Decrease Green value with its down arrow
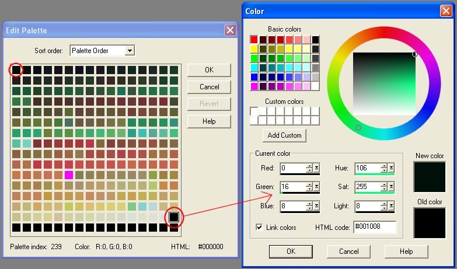457x269 pixels. [x=309, y=189]
